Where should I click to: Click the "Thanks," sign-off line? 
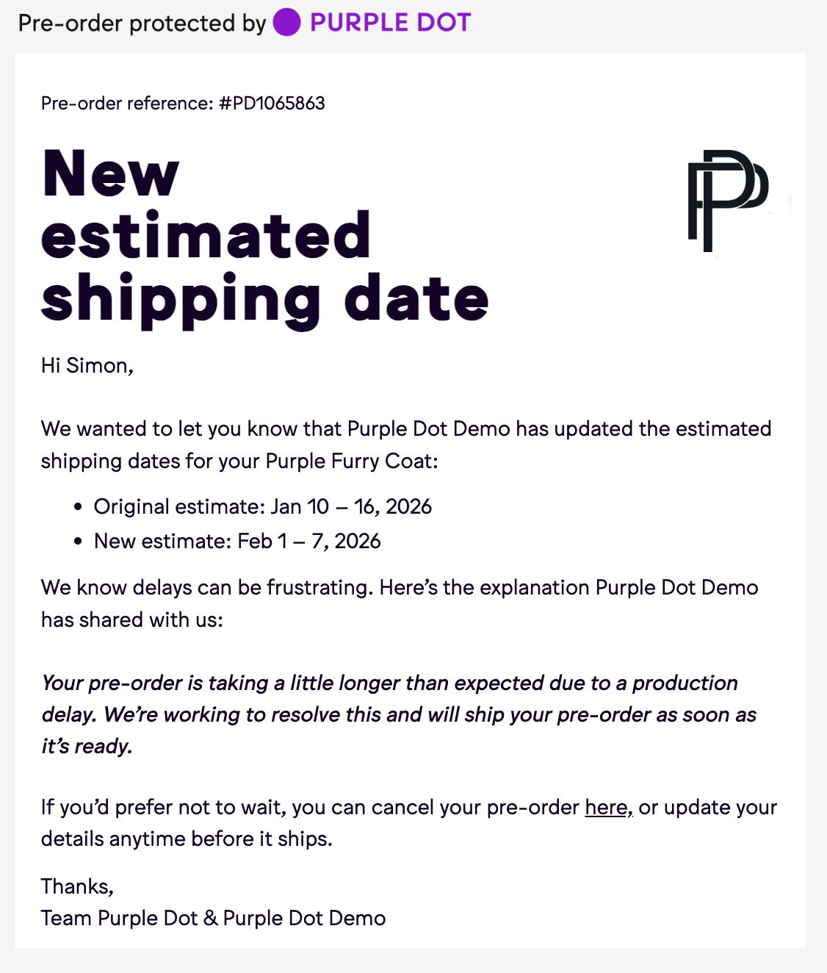77,886
